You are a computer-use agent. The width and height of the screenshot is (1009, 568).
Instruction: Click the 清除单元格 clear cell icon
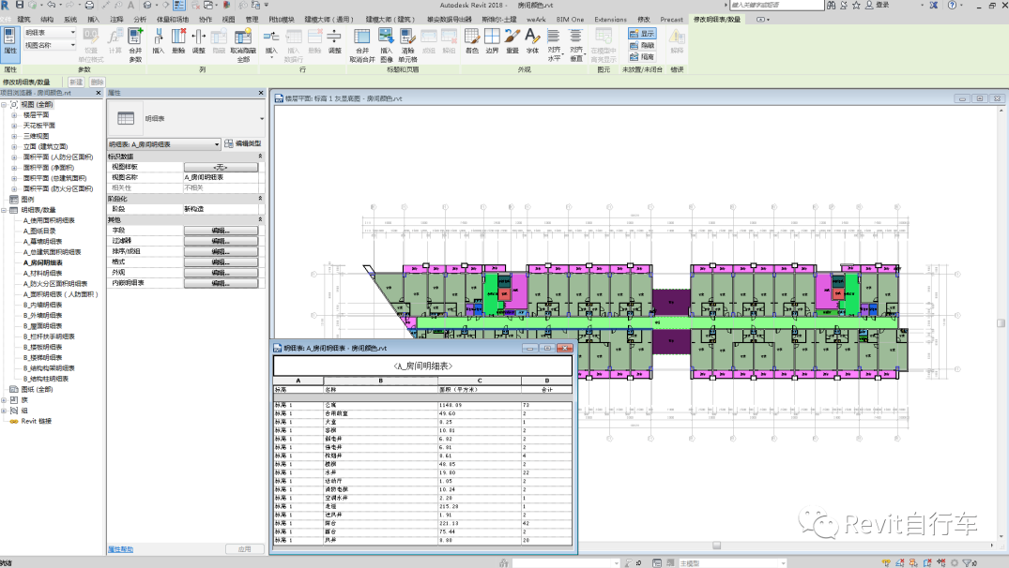click(x=407, y=39)
